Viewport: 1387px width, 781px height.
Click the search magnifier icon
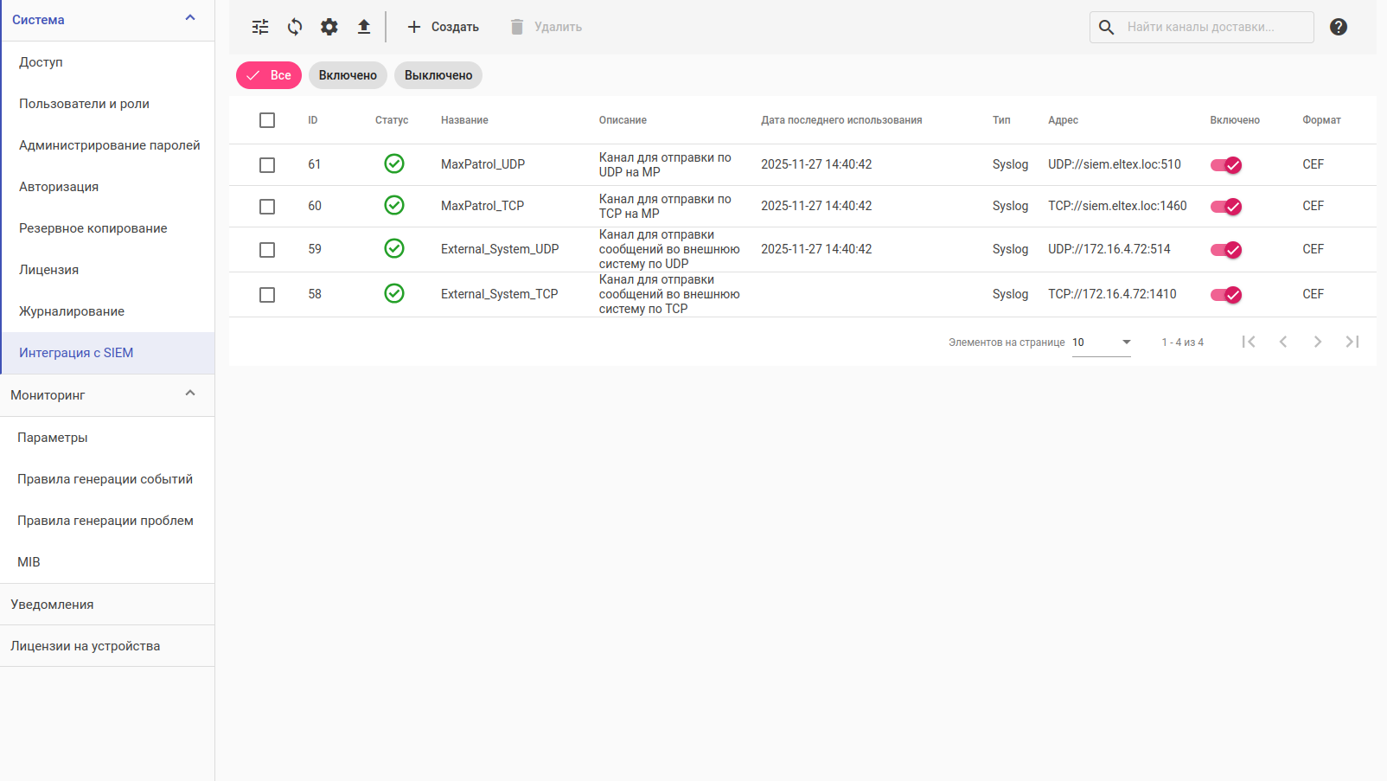[1107, 27]
